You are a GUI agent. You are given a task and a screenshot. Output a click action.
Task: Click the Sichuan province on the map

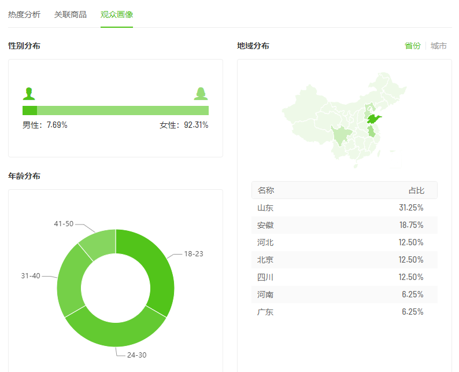(340, 135)
